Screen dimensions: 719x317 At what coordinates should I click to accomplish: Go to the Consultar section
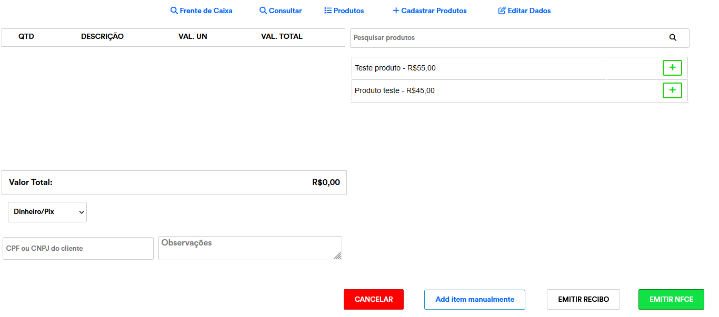pos(281,11)
